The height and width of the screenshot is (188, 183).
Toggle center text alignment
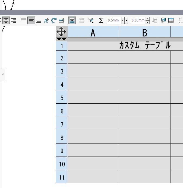[6, 20]
